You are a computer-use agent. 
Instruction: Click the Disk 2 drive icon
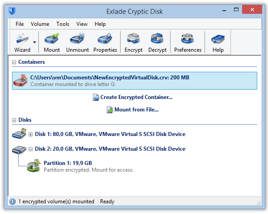pos(19,149)
